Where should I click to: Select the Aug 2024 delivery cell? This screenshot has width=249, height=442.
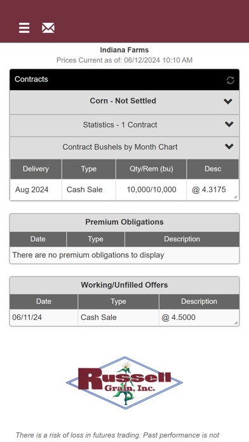point(36,190)
